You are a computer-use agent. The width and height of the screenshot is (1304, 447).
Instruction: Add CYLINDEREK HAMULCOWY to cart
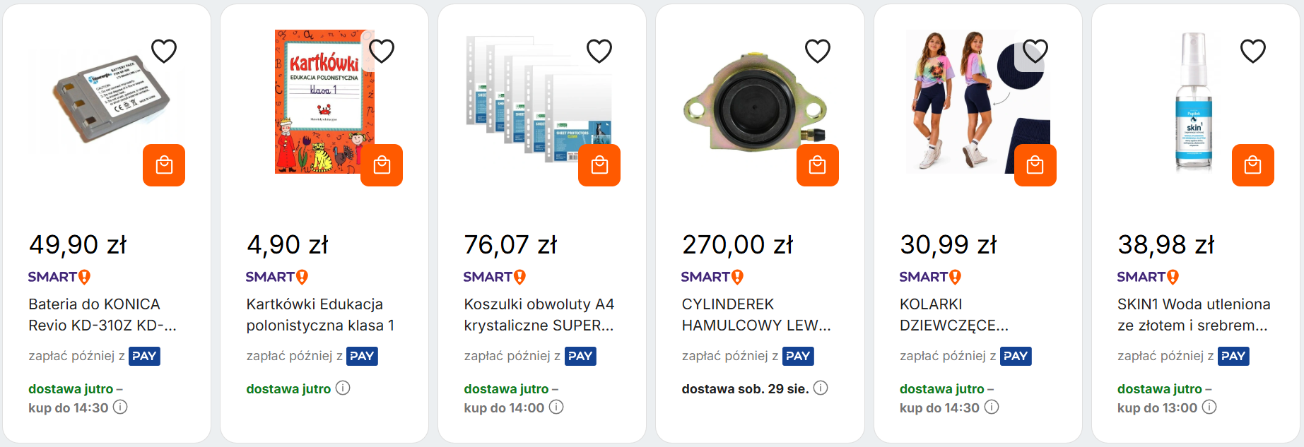(818, 165)
